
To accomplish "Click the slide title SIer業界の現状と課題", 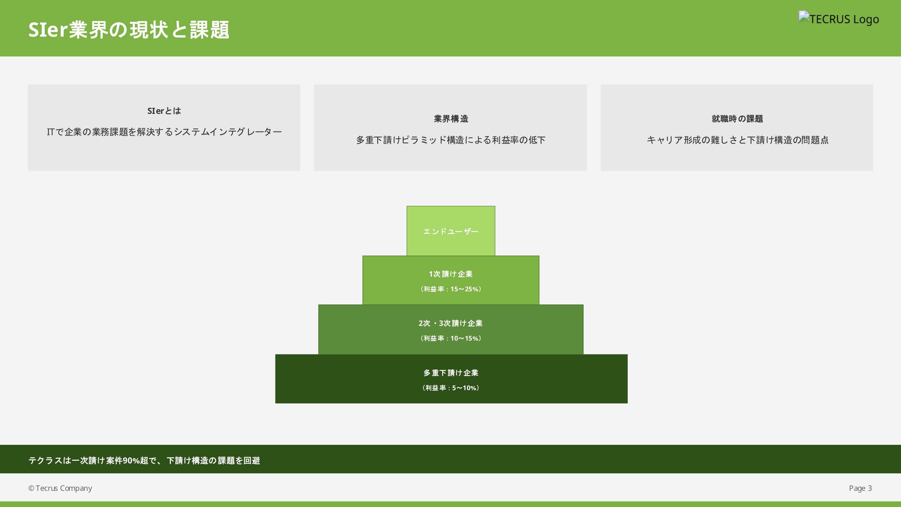I will (x=129, y=29).
